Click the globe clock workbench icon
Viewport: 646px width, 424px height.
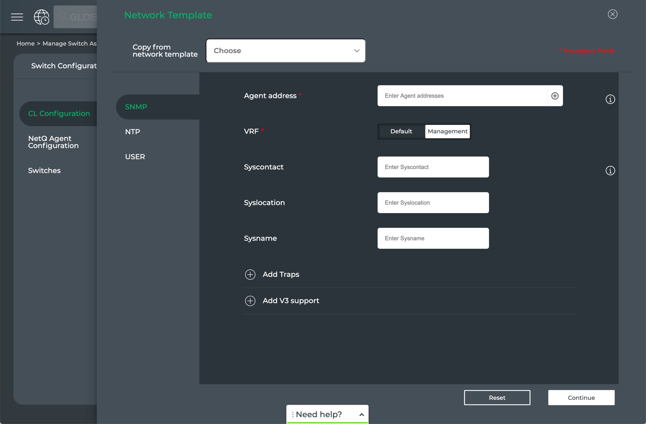(41, 17)
